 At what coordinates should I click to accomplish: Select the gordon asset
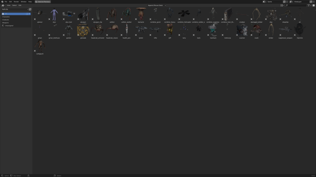pos(69,31)
